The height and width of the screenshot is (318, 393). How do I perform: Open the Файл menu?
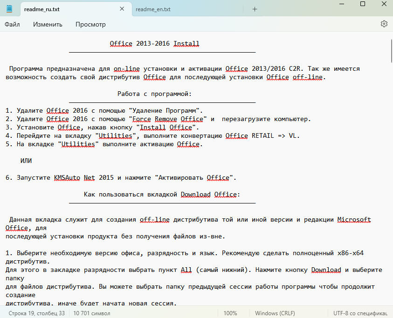[12, 24]
